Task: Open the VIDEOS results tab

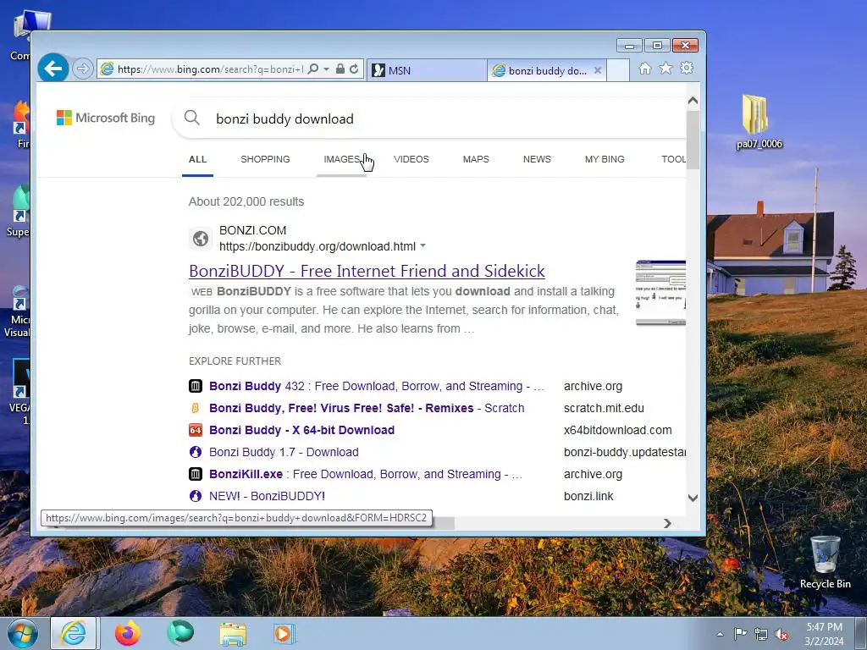Action: pyautogui.click(x=411, y=159)
